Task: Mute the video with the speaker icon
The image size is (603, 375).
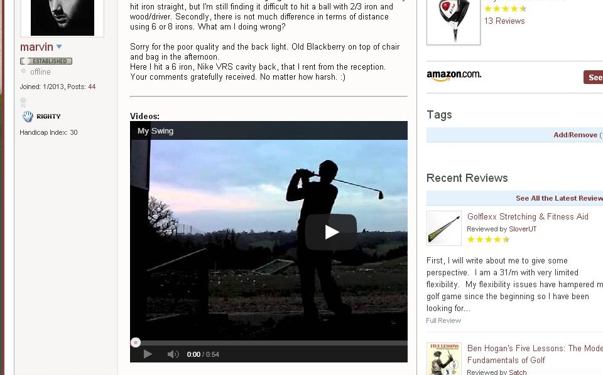Action: (x=173, y=354)
